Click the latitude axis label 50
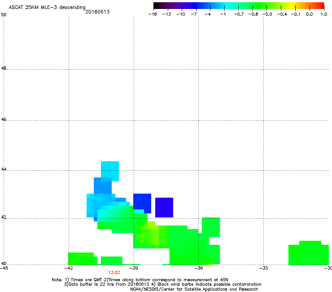 (4, 15)
